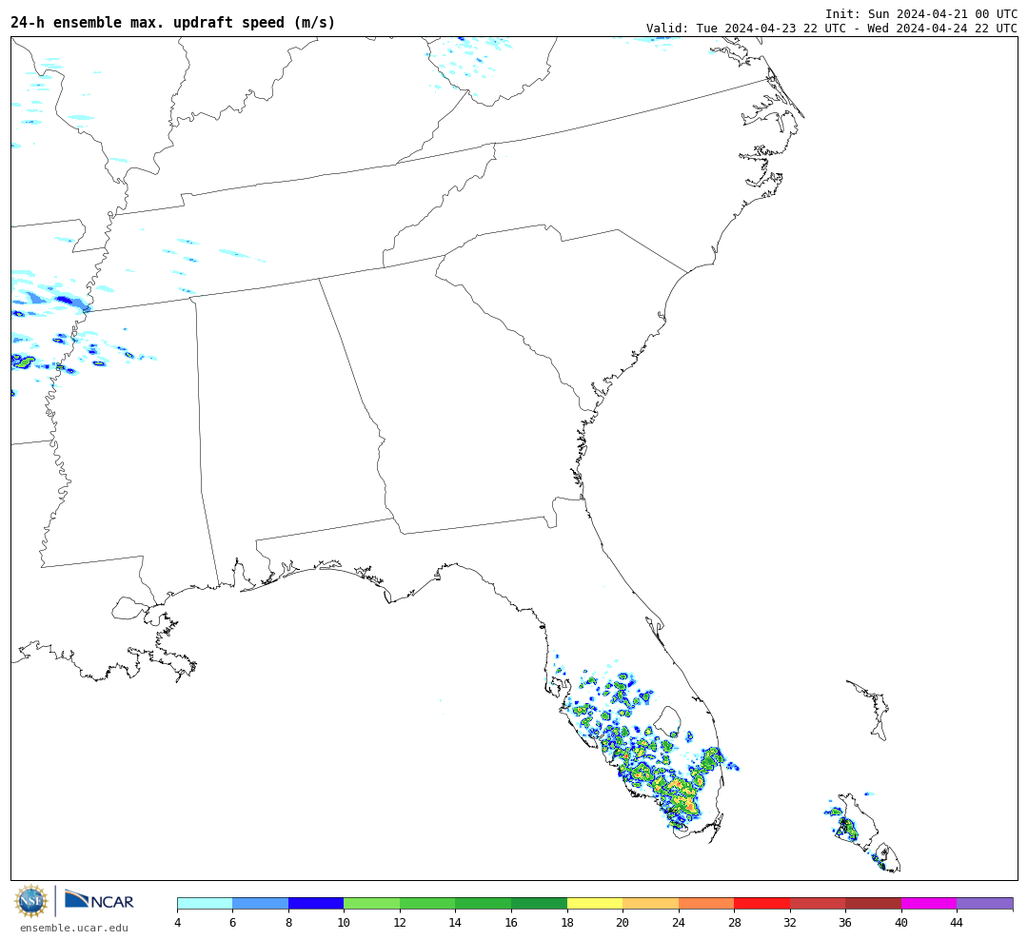The width and height of the screenshot is (1028, 940).
Task: Click the light green 10–12 color swatch
Action: pos(372,903)
